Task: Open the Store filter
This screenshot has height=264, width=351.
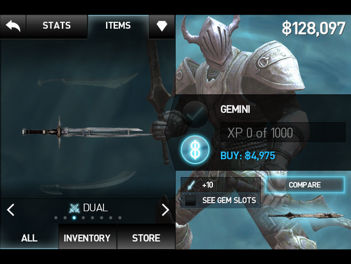Action: [x=146, y=238]
